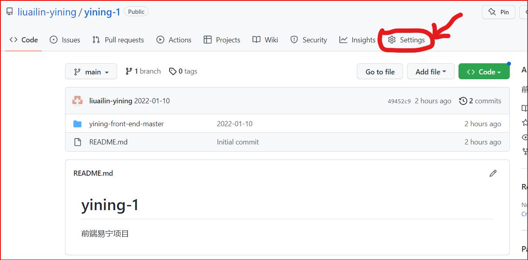Open the Add file dropdown
Image resolution: width=528 pixels, height=260 pixels.
430,71
